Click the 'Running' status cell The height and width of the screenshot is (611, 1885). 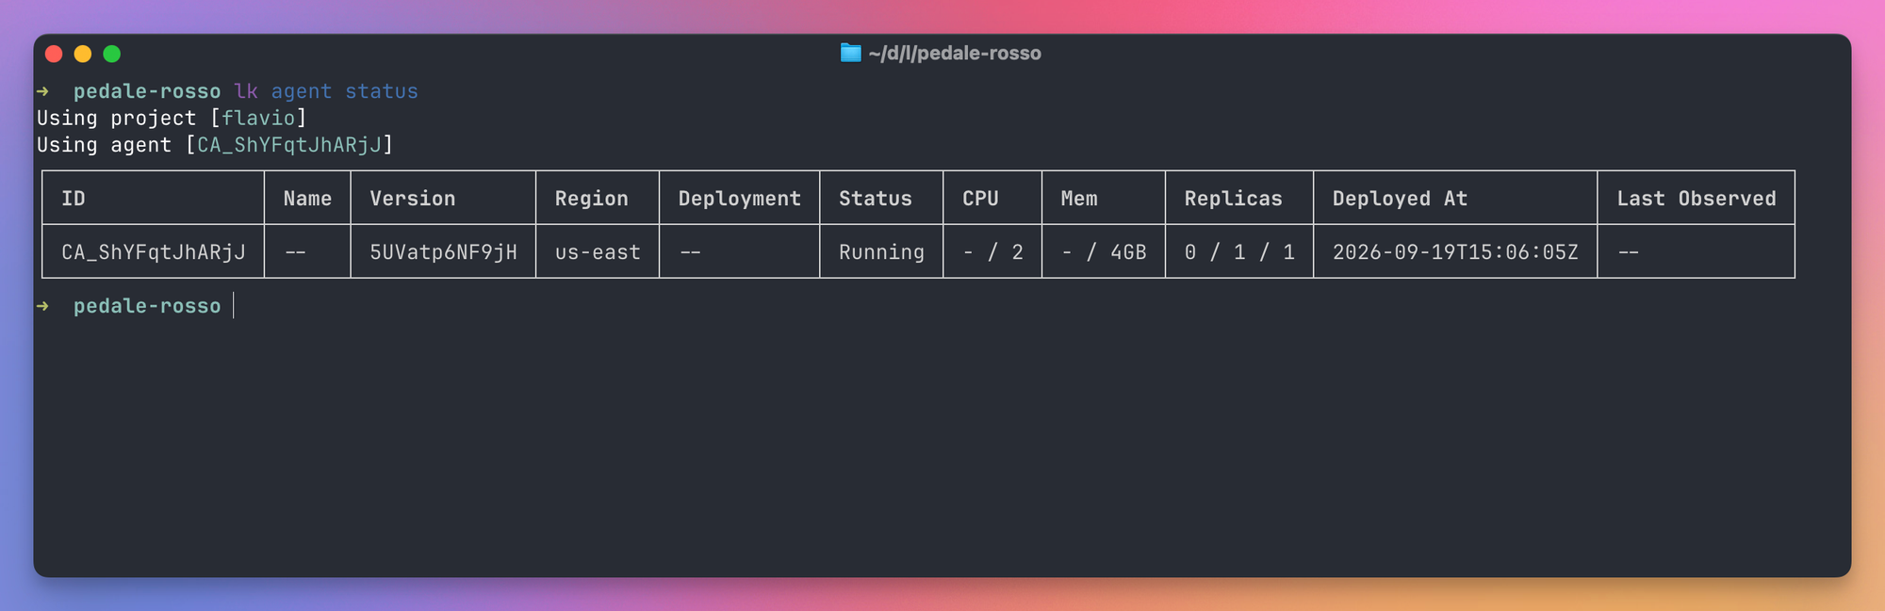pyautogui.click(x=881, y=252)
